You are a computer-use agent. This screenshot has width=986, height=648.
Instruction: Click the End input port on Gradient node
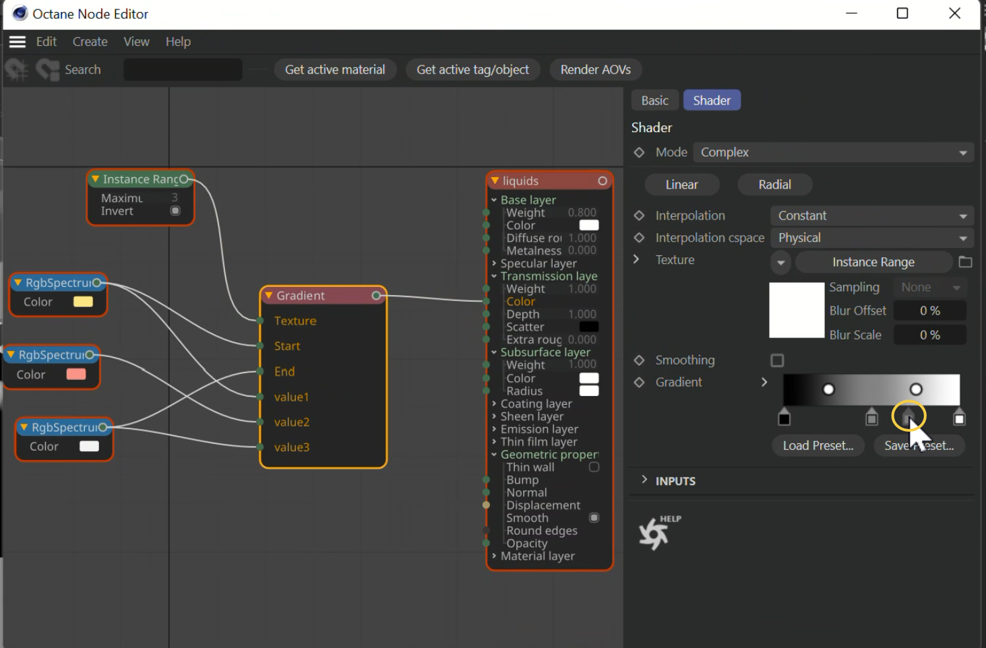click(260, 371)
